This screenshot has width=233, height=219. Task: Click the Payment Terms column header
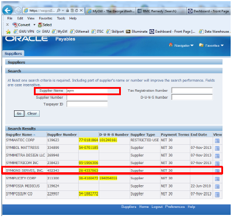pyautogui.click(x=175, y=134)
